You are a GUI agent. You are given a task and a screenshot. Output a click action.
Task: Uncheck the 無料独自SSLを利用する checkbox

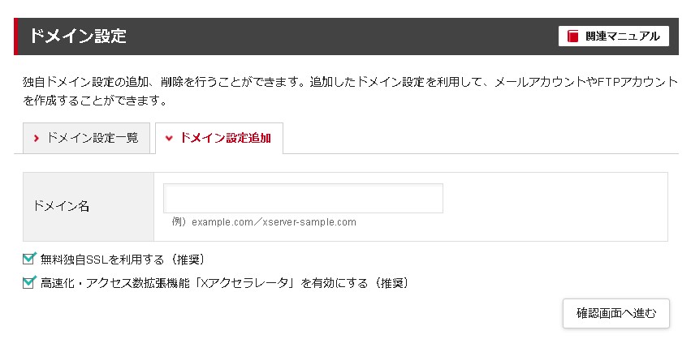coord(30,259)
